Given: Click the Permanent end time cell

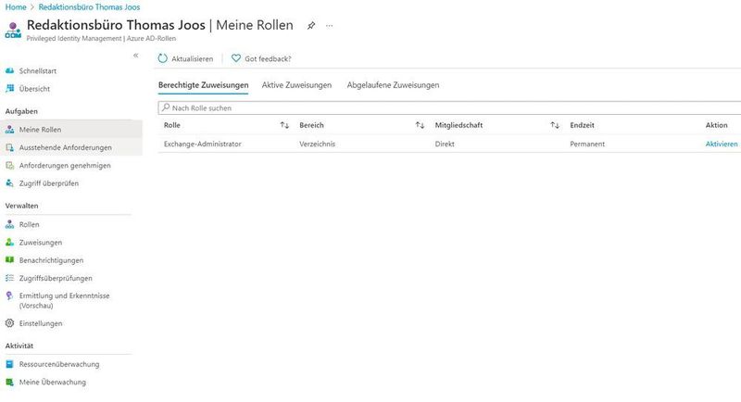Looking at the screenshot, I should (587, 144).
